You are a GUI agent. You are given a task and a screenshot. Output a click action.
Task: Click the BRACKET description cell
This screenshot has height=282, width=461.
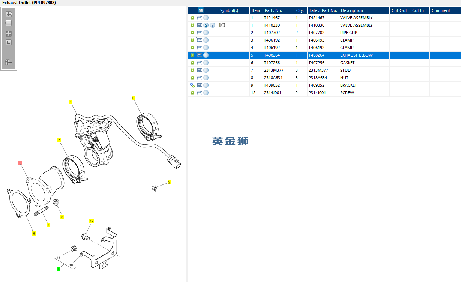(x=364, y=85)
